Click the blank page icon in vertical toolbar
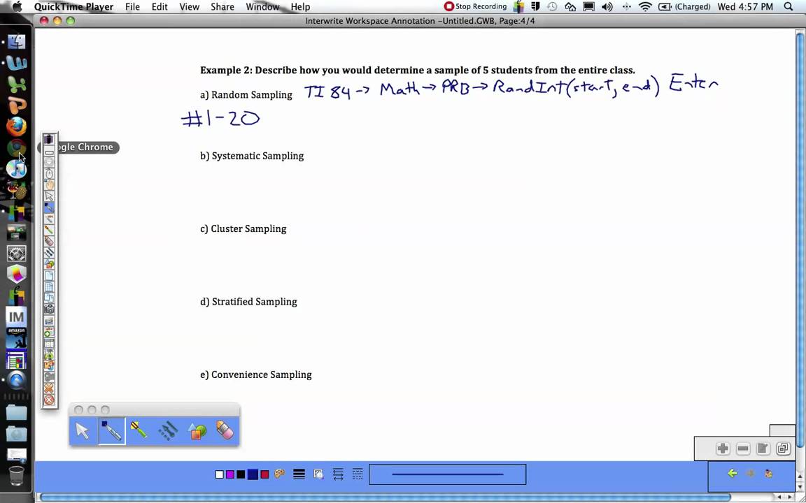Screen dimensions: 806x503 point(49,276)
